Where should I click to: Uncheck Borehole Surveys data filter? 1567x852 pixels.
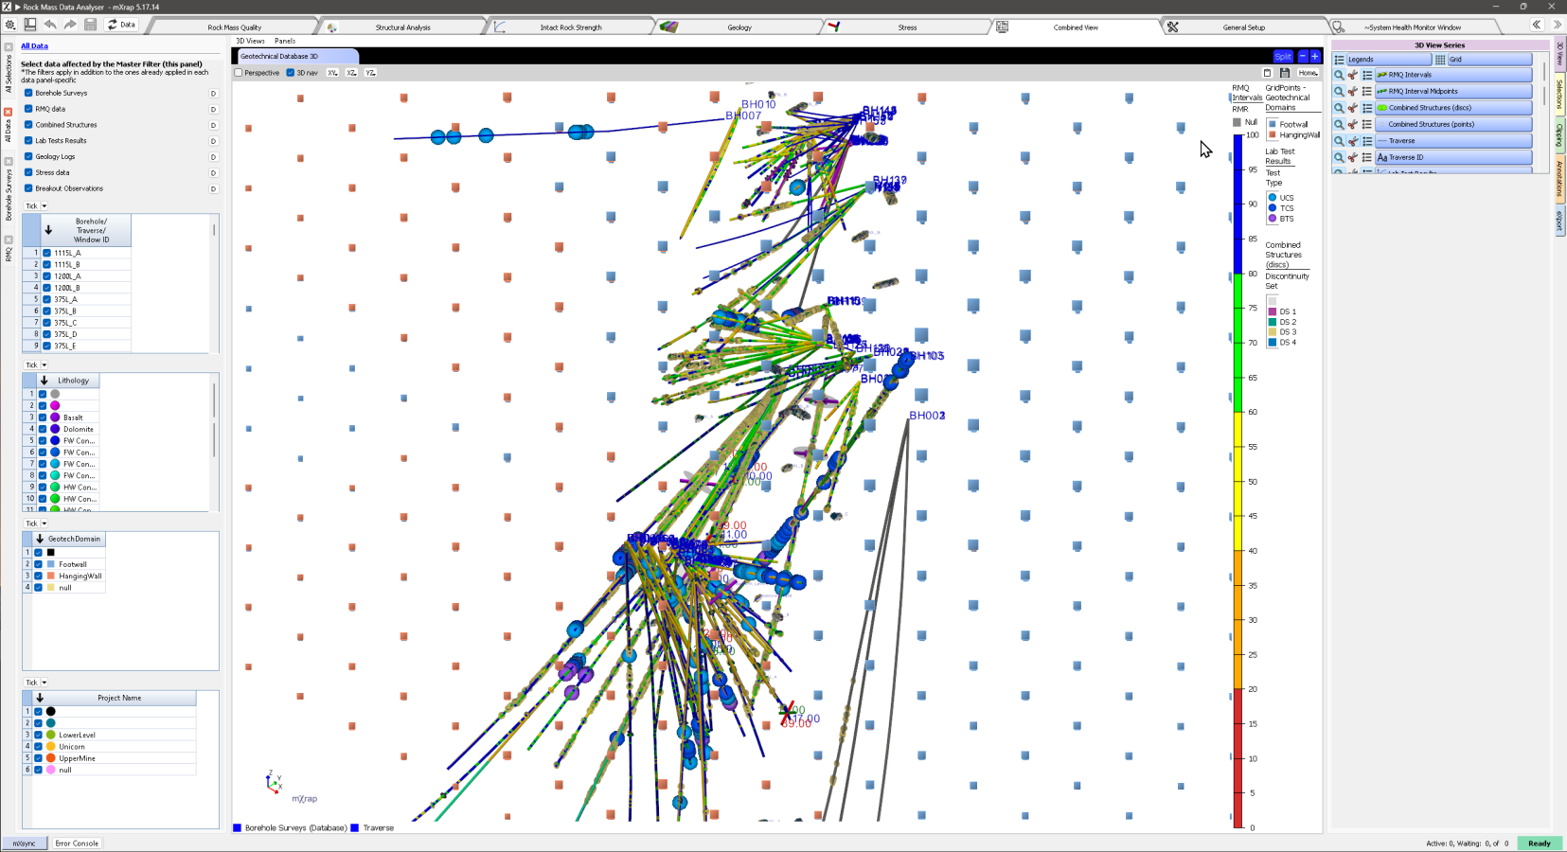[x=28, y=93]
